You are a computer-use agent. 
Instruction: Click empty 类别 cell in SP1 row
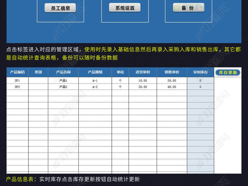click(38, 80)
